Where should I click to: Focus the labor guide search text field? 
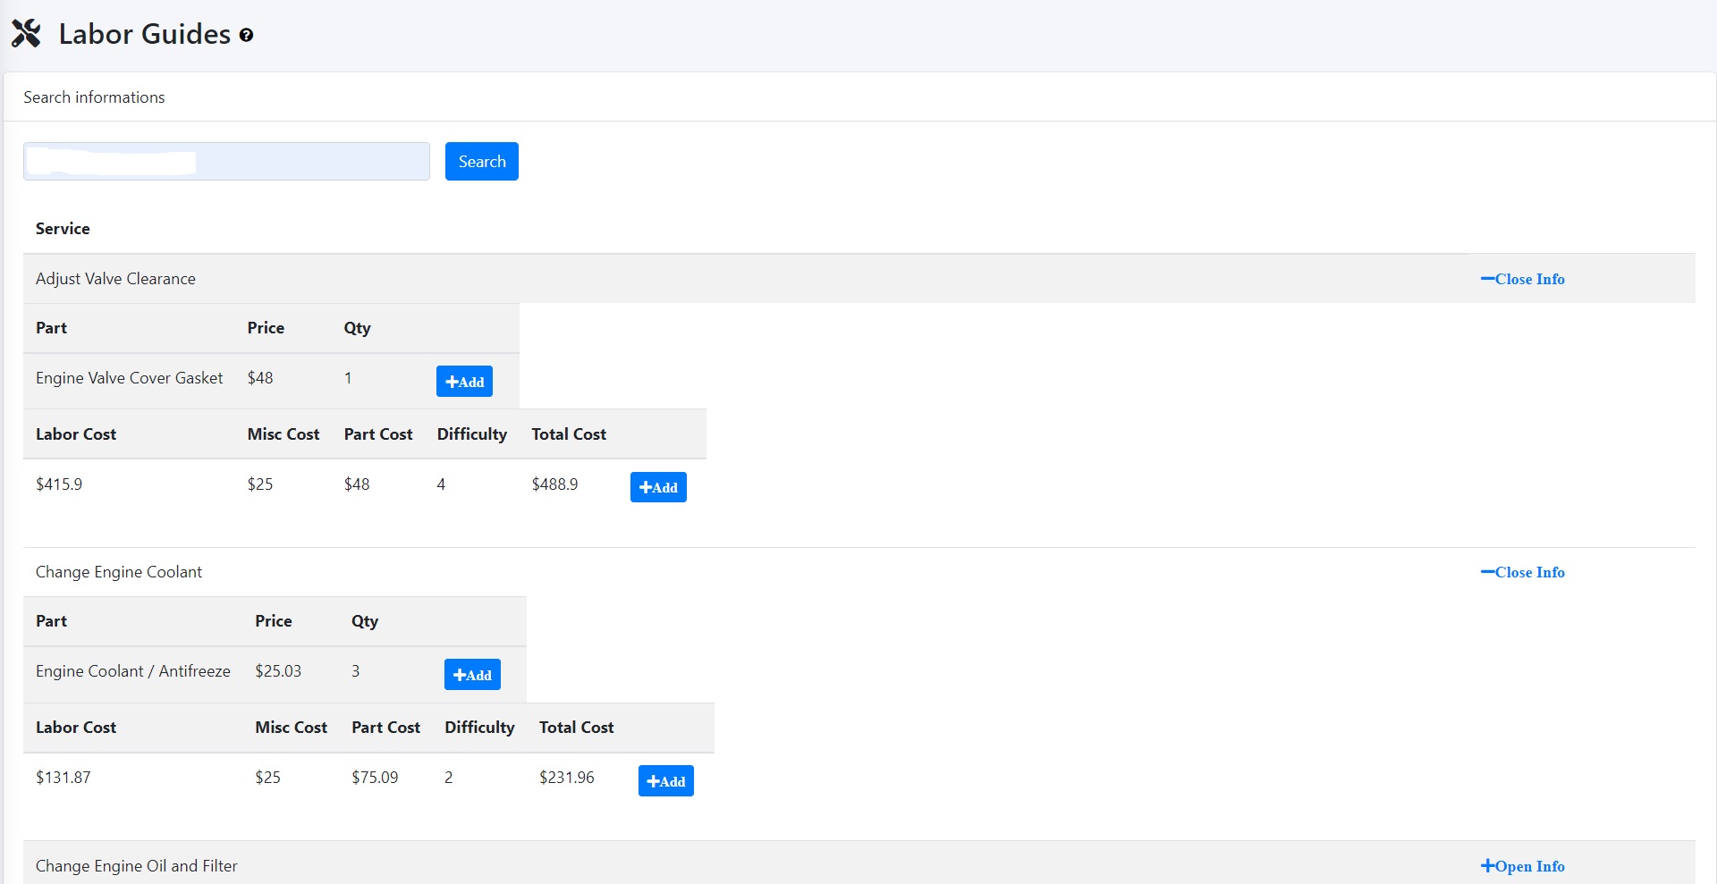point(226,162)
